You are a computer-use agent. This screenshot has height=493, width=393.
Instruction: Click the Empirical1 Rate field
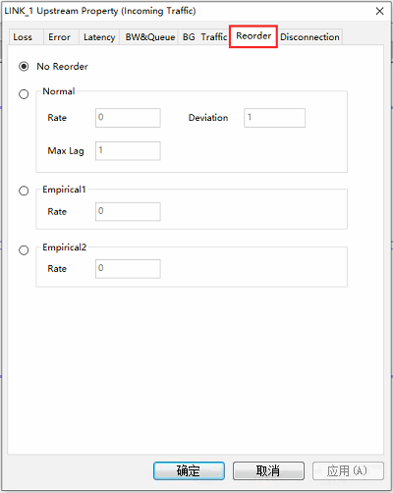(x=128, y=211)
